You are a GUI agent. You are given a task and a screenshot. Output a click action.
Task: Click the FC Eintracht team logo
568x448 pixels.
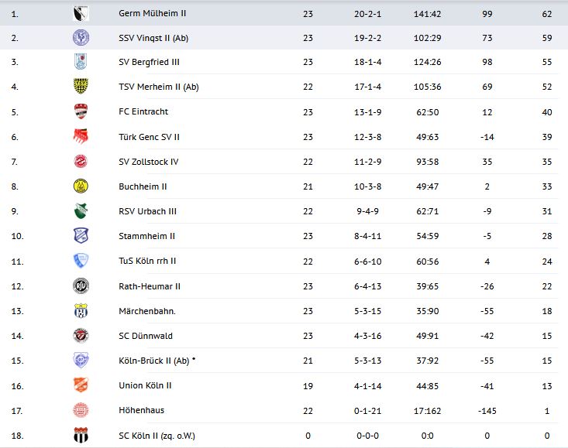[x=81, y=111]
